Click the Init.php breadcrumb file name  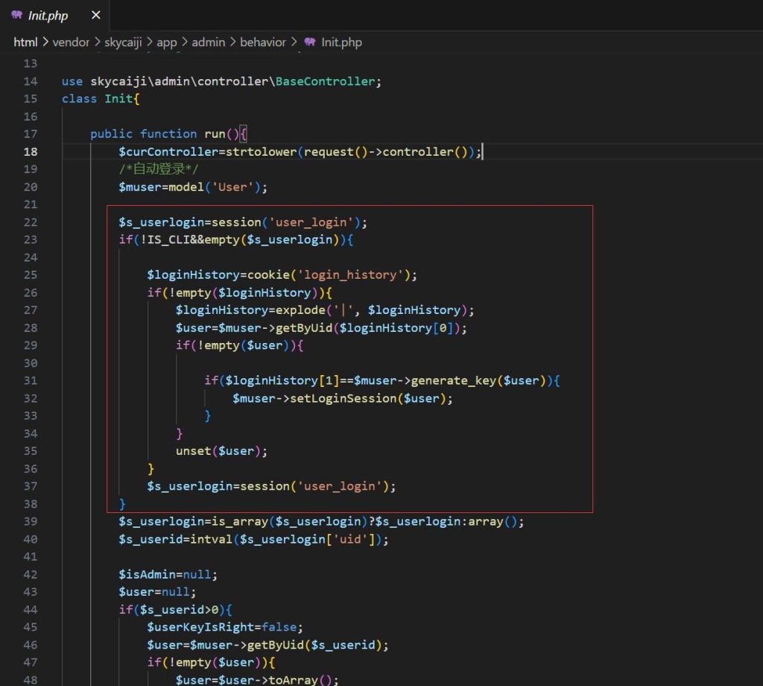[341, 43]
